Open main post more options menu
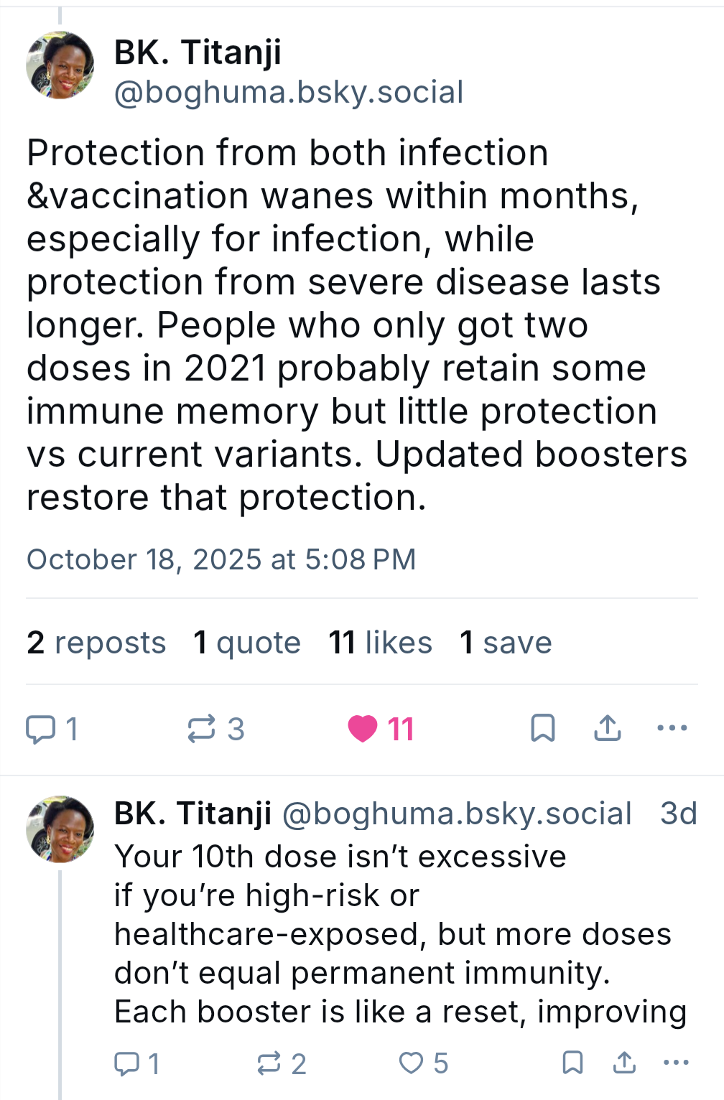Screen dimensions: 724x1100 [672, 729]
